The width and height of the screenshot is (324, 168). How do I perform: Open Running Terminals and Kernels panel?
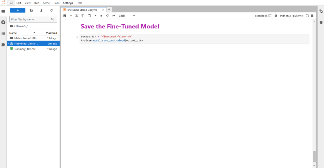pos(3,22)
